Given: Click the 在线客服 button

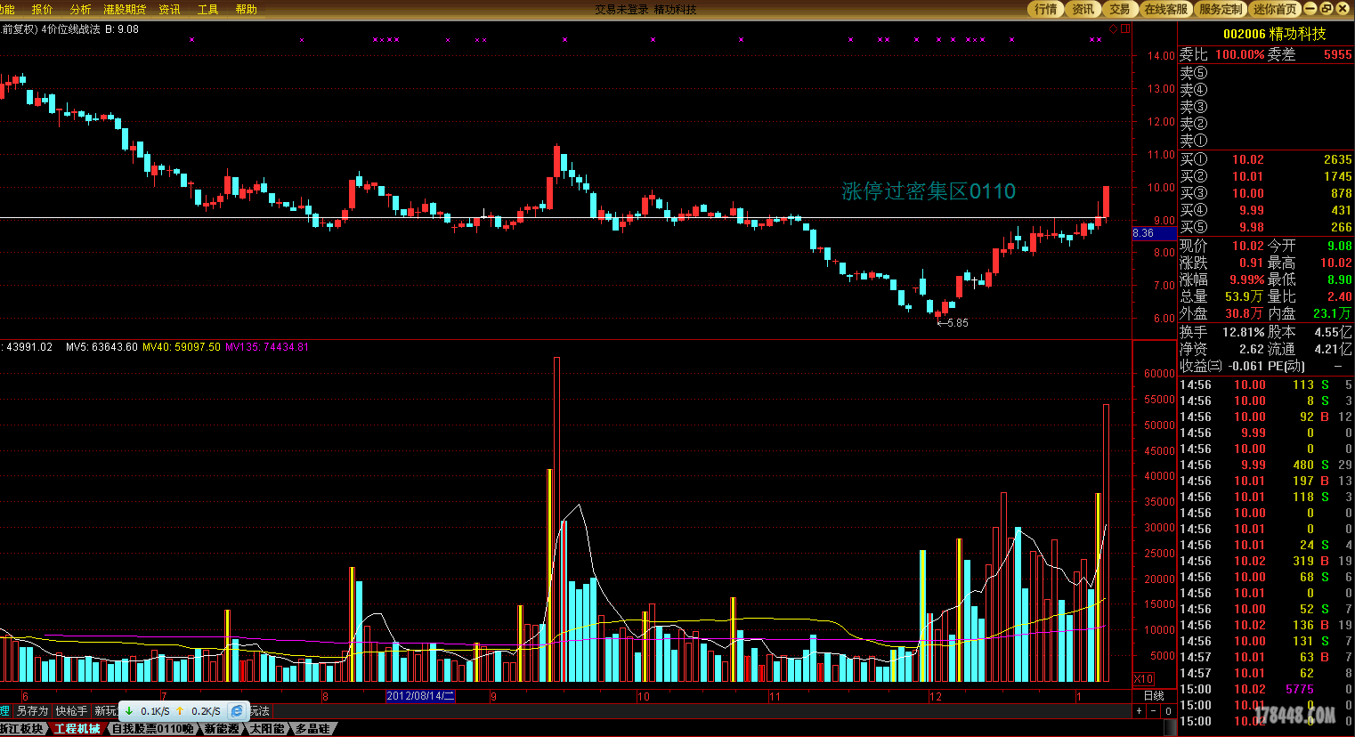Looking at the screenshot, I should coord(1166,9).
